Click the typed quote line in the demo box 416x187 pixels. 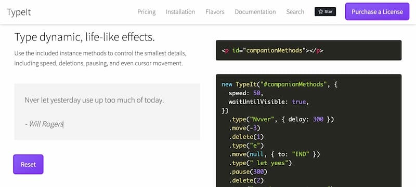tap(94, 100)
